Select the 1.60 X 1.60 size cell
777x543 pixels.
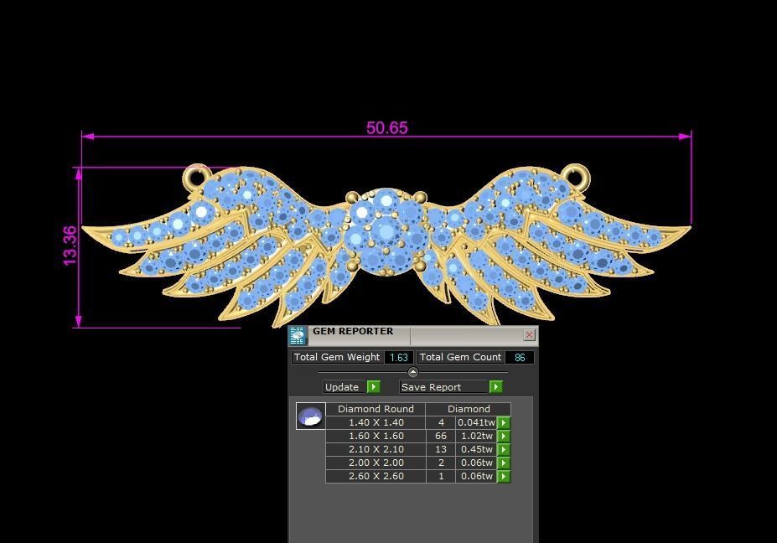tap(376, 436)
